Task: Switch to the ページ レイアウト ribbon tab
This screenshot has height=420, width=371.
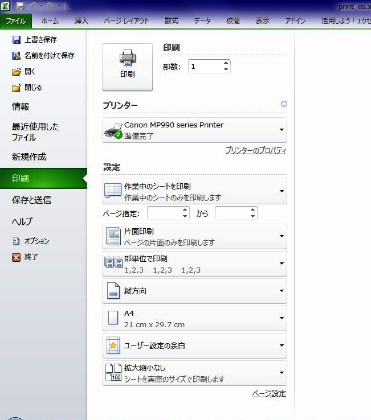Action: pyautogui.click(x=126, y=21)
